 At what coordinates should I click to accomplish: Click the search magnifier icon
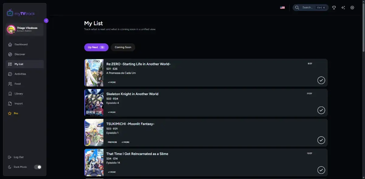click(x=297, y=8)
